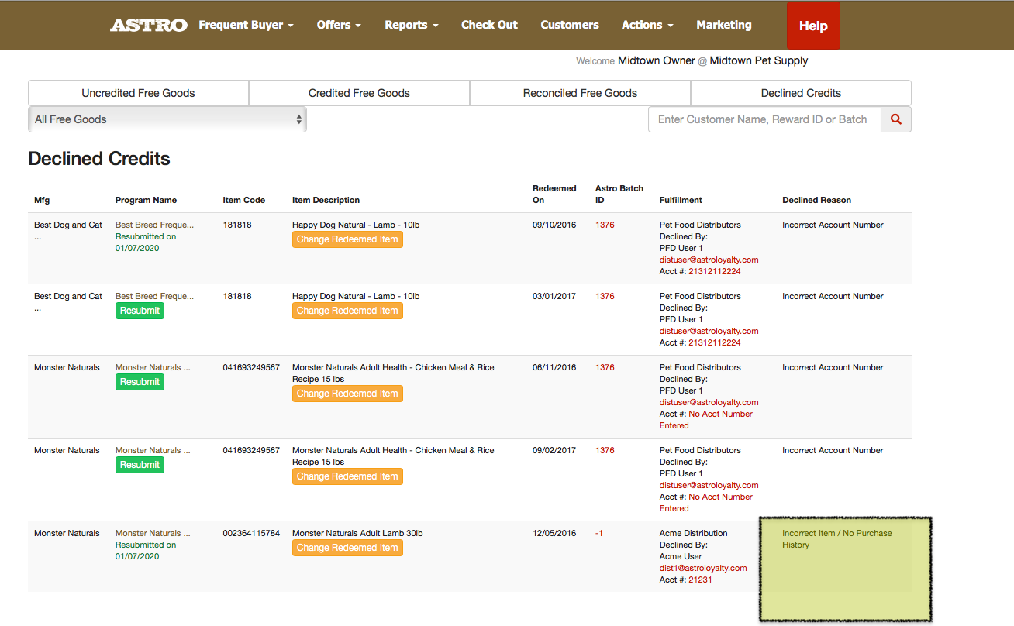
Task: Go to Check Out in navigation bar
Action: 489,25
